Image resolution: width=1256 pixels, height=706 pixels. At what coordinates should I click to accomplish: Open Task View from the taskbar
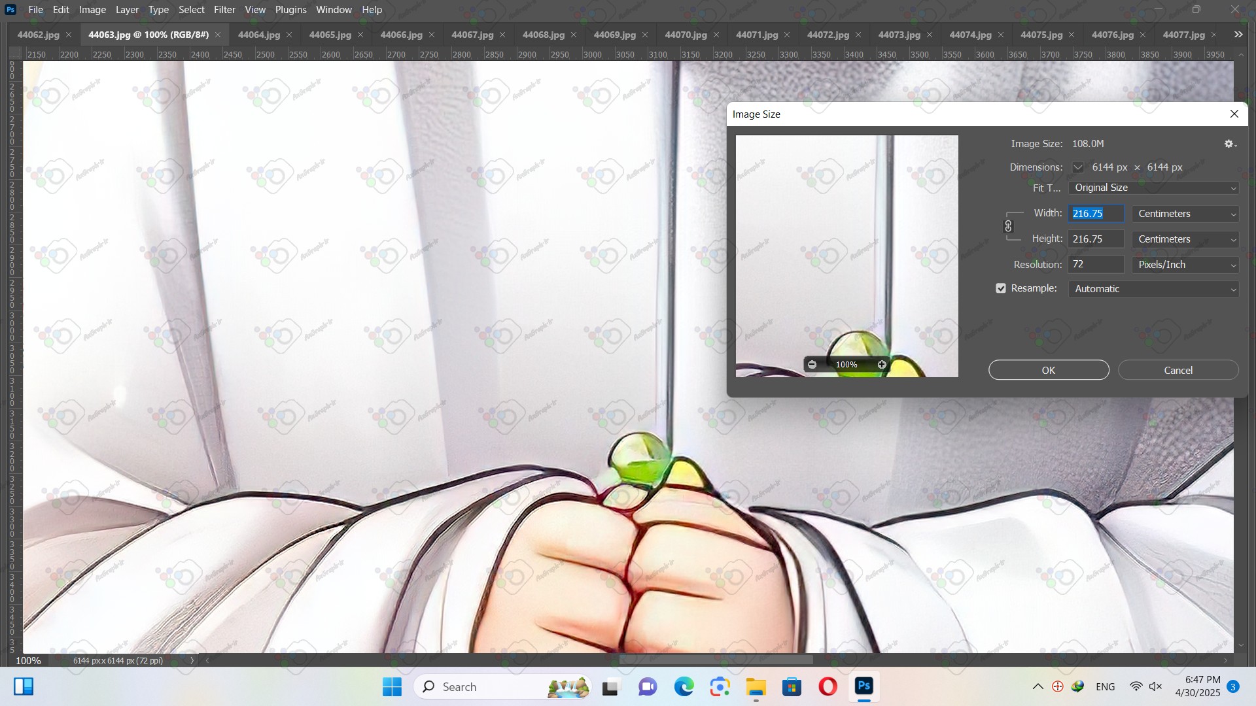click(610, 686)
